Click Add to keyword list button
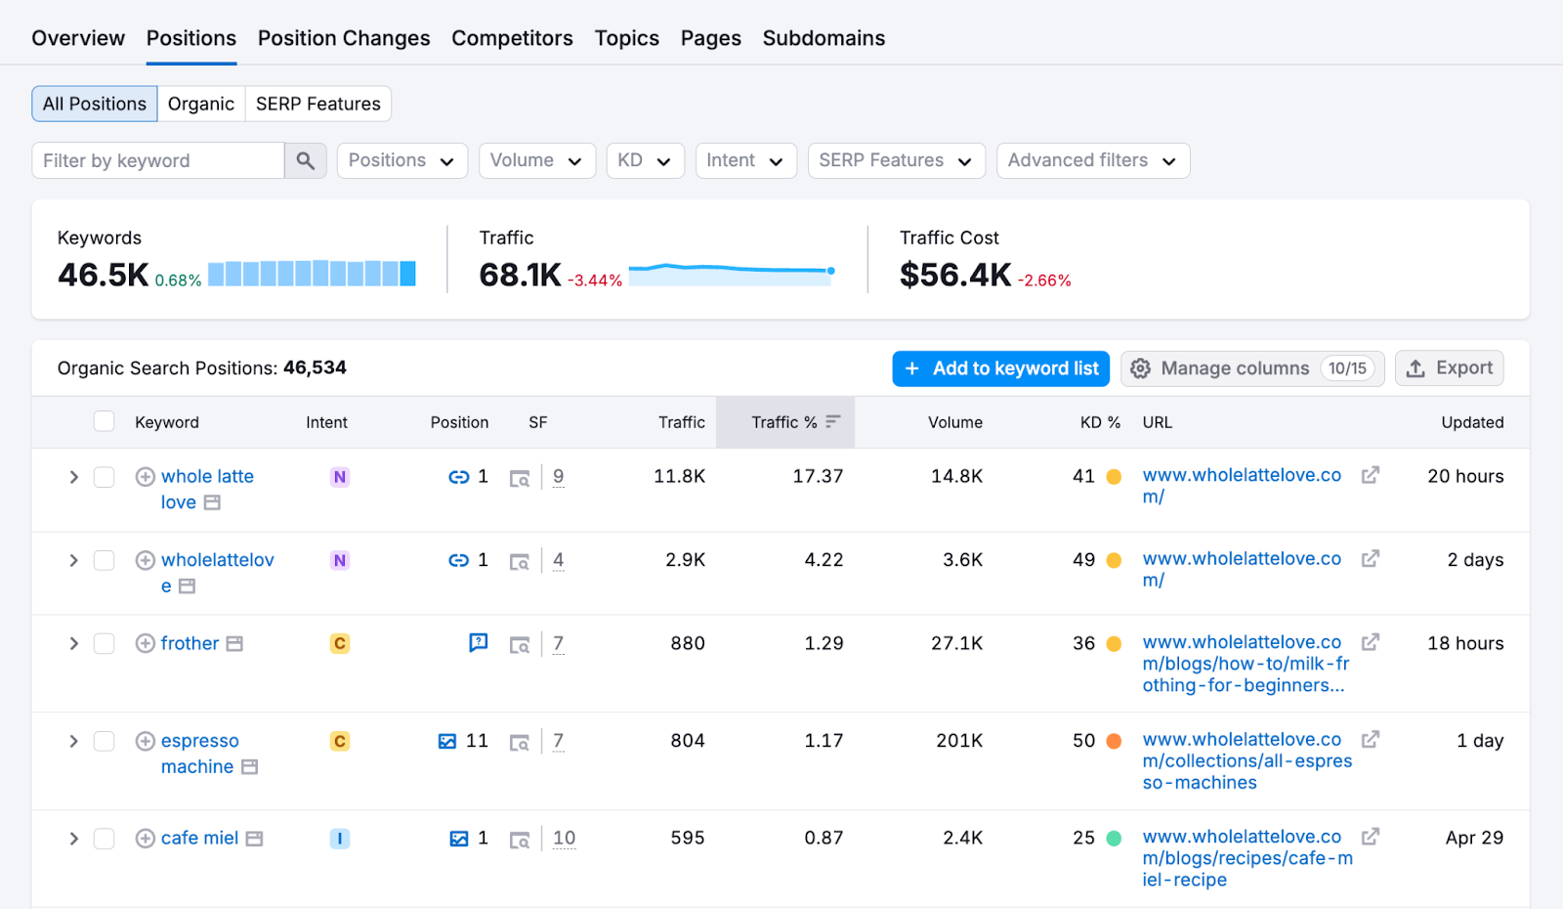The height and width of the screenshot is (909, 1563). 1000,368
